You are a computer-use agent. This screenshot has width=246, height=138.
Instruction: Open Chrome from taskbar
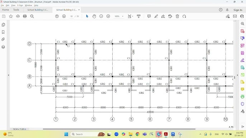(x=138, y=134)
